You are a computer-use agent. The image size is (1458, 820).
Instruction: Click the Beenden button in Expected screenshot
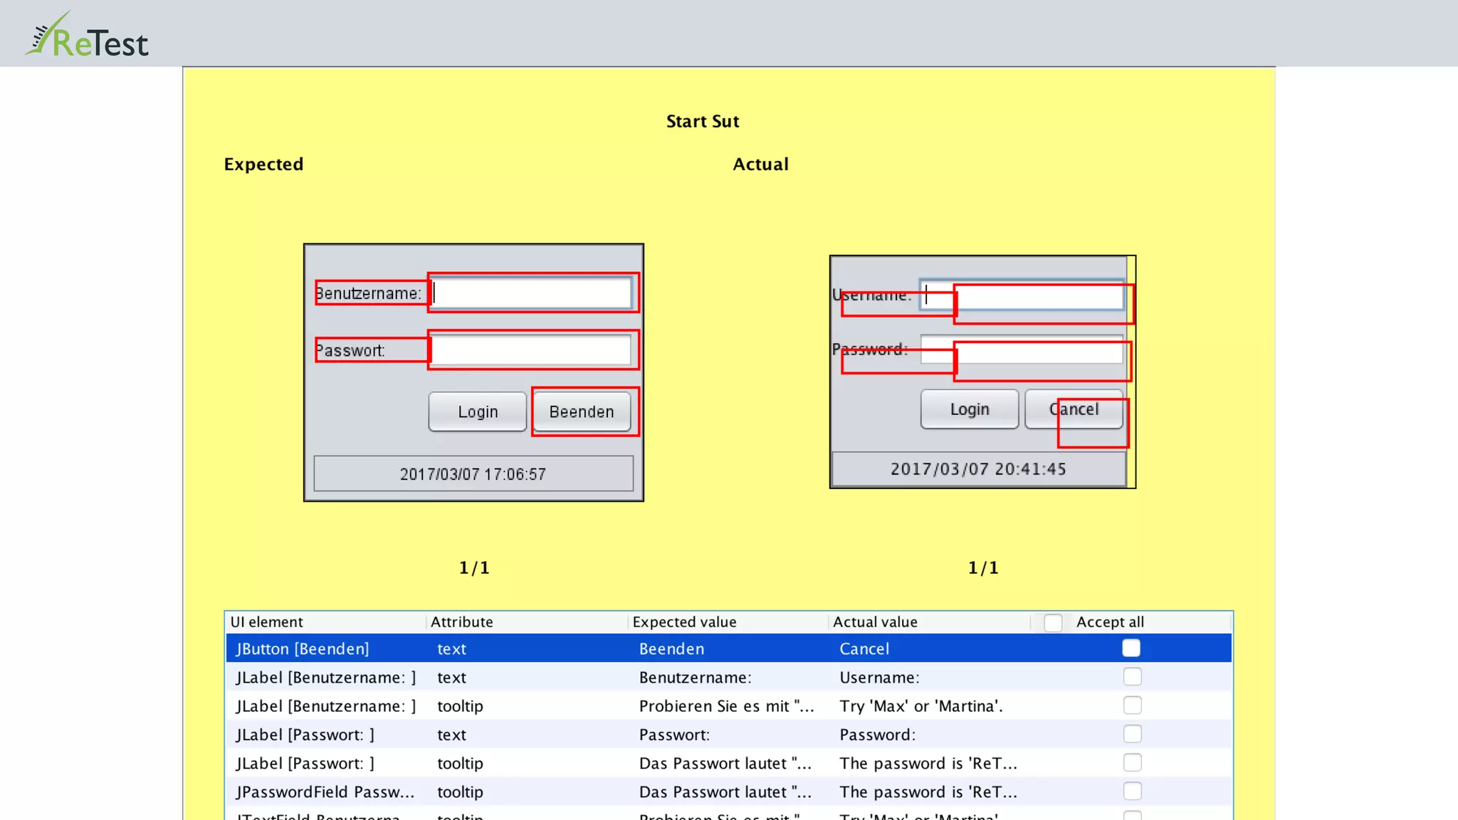point(582,411)
